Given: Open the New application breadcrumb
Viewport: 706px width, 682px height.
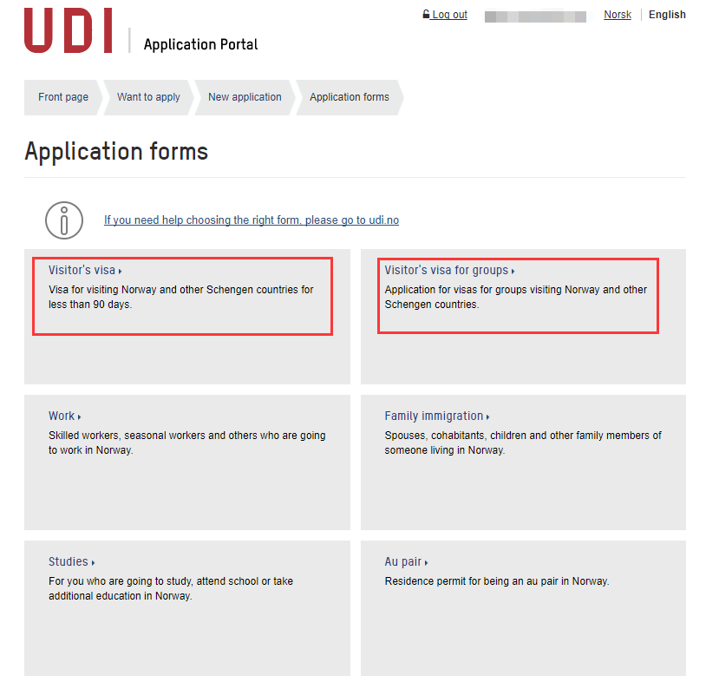Looking at the screenshot, I should (x=245, y=97).
